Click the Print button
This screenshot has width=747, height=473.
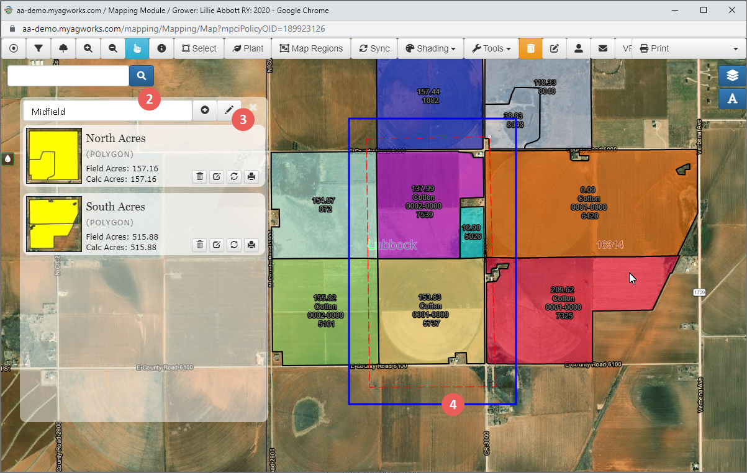654,48
